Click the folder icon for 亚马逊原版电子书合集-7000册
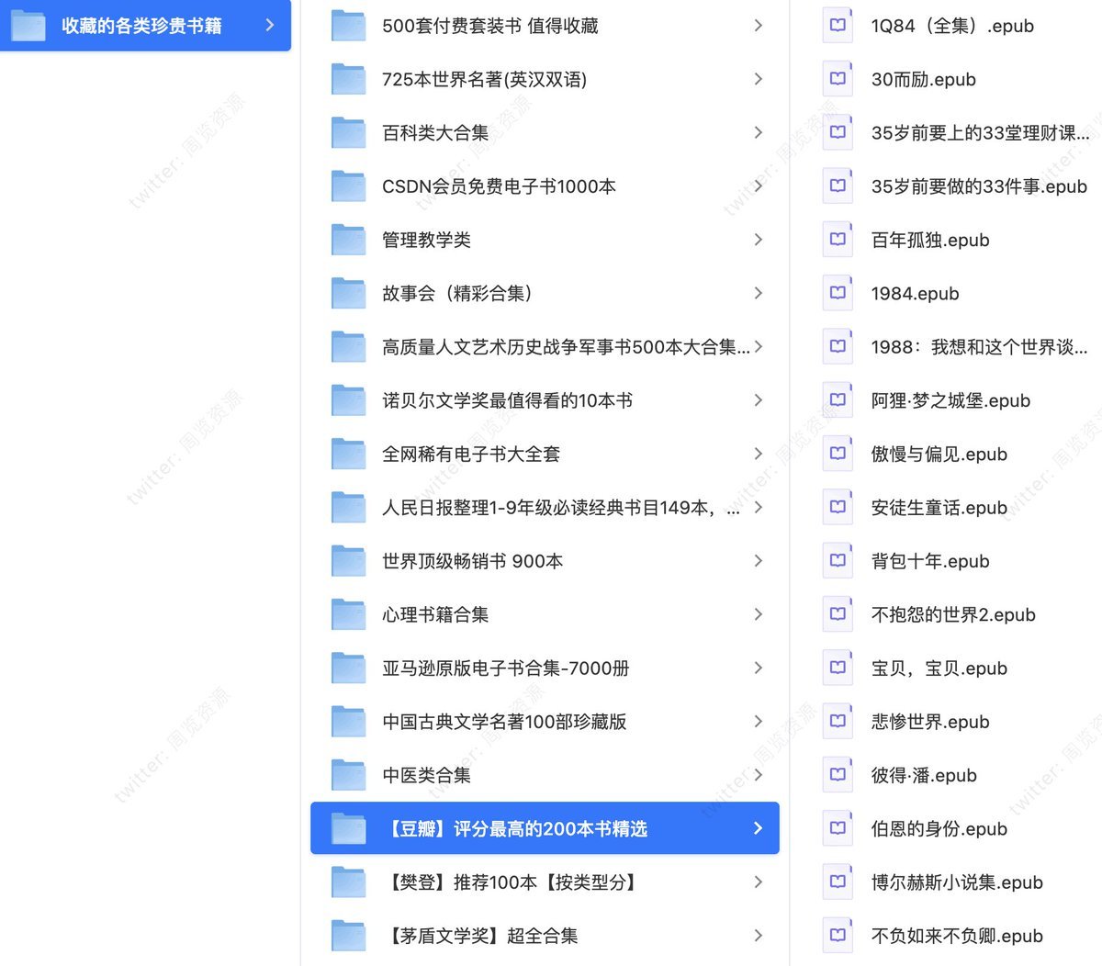This screenshot has height=966, width=1102. click(x=348, y=668)
